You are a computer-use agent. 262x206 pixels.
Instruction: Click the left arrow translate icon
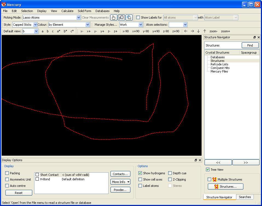tap(186, 31)
